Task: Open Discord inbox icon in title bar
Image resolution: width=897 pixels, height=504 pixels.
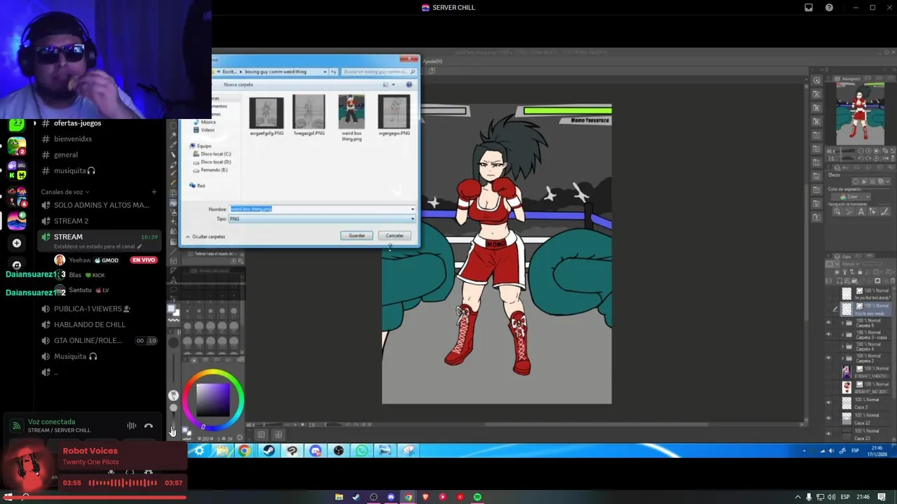Action: (x=809, y=8)
